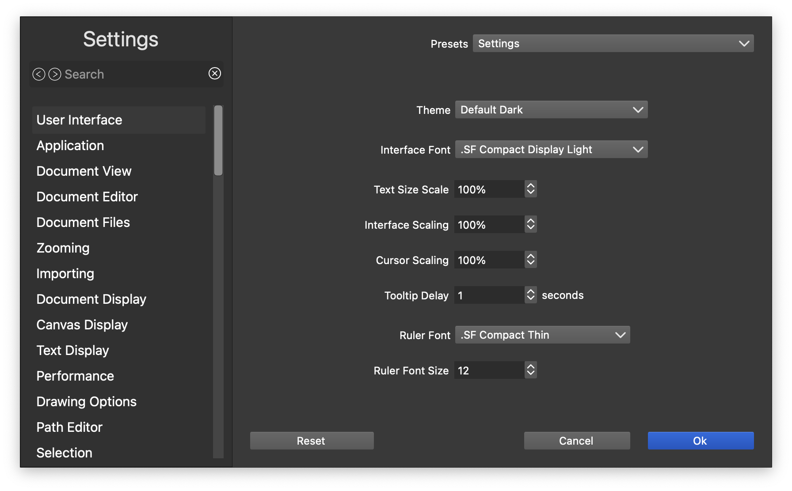
Task: Expand the Interface Font dropdown
Action: coord(551,149)
